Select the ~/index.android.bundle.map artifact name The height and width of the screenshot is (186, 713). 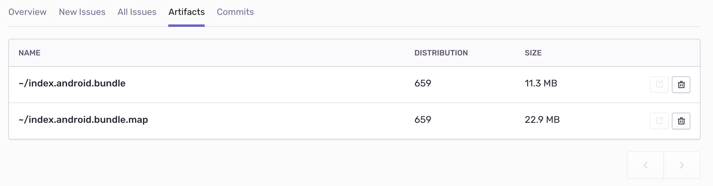(x=83, y=120)
